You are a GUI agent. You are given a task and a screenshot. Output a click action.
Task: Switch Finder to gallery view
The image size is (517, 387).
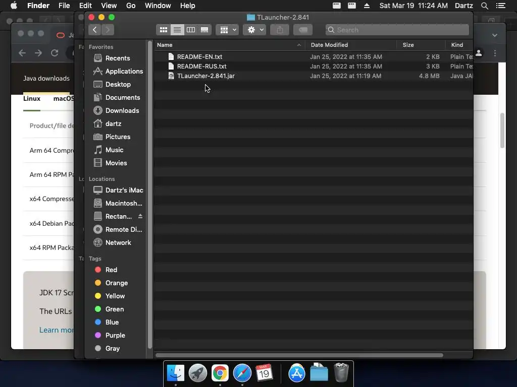(x=204, y=30)
